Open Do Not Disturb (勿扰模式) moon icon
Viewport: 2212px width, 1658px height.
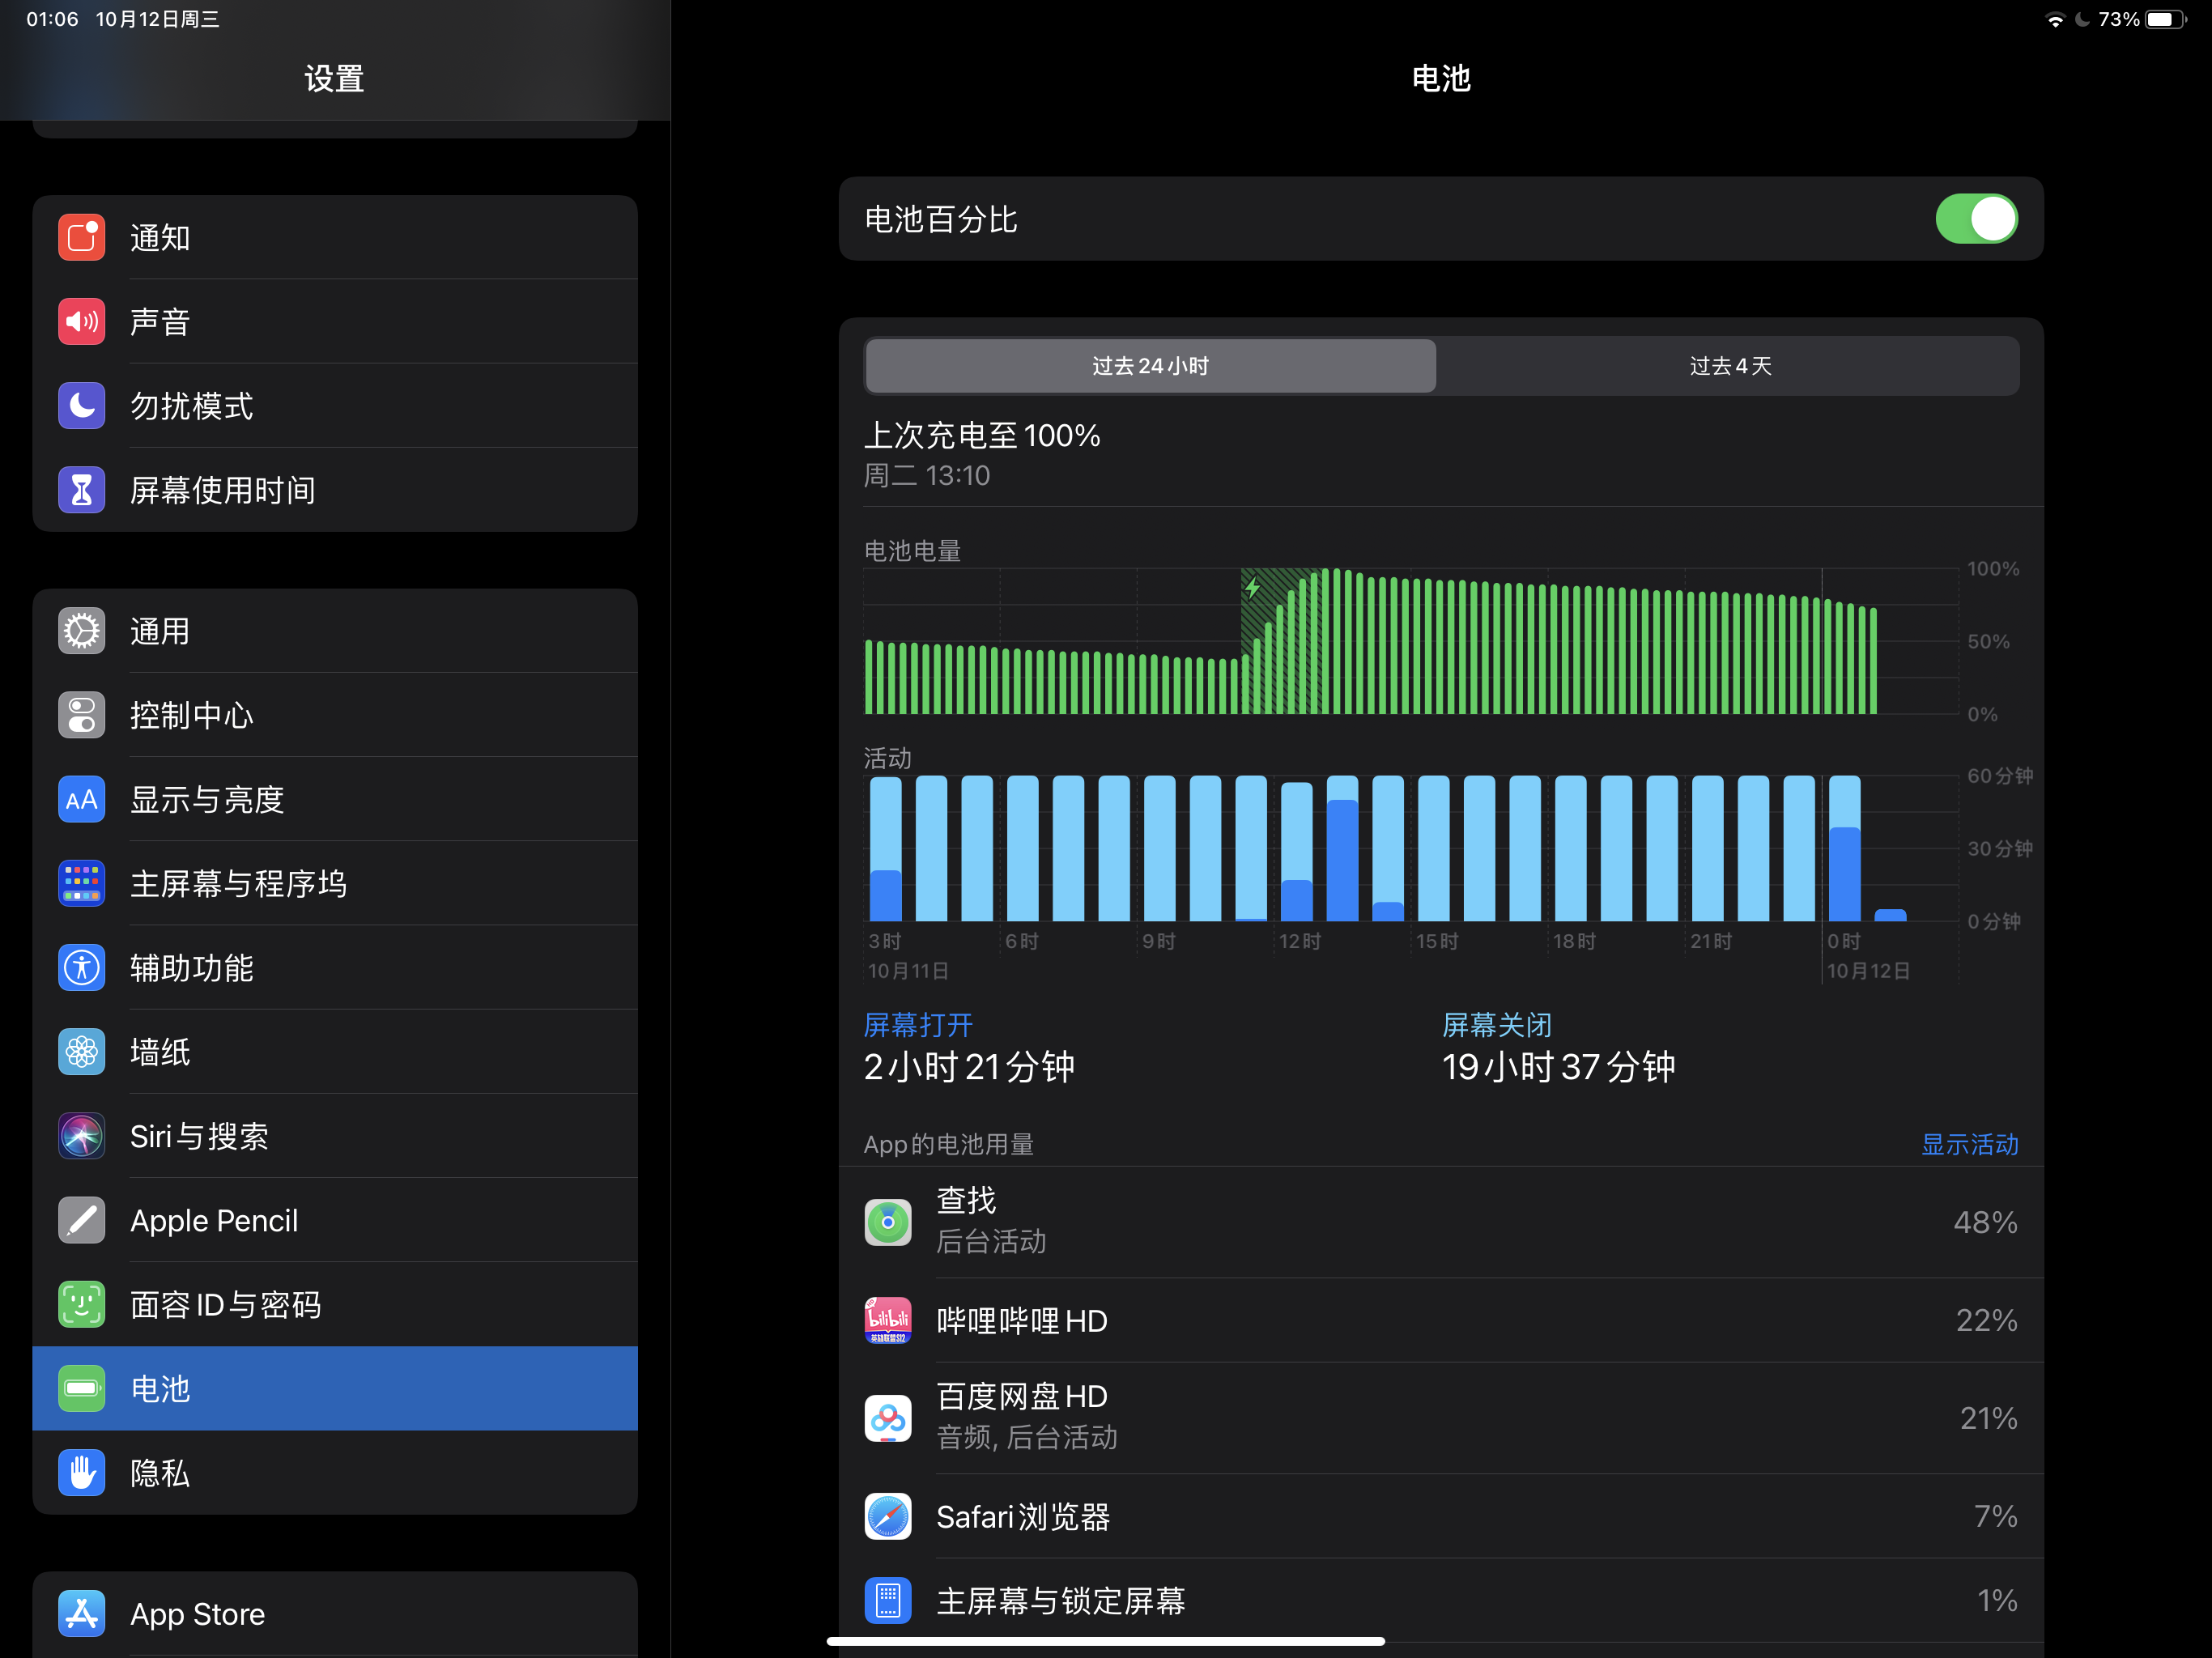[x=81, y=406]
